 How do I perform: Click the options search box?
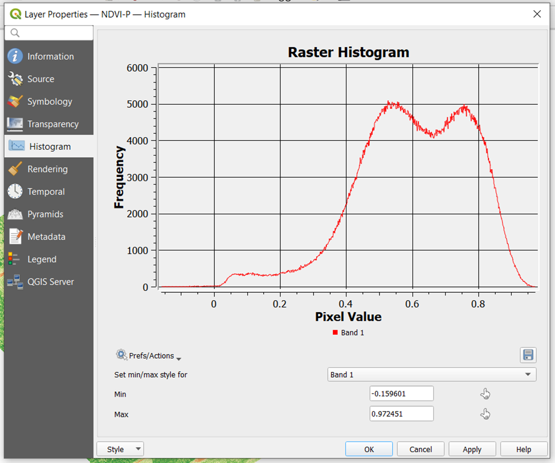49,33
